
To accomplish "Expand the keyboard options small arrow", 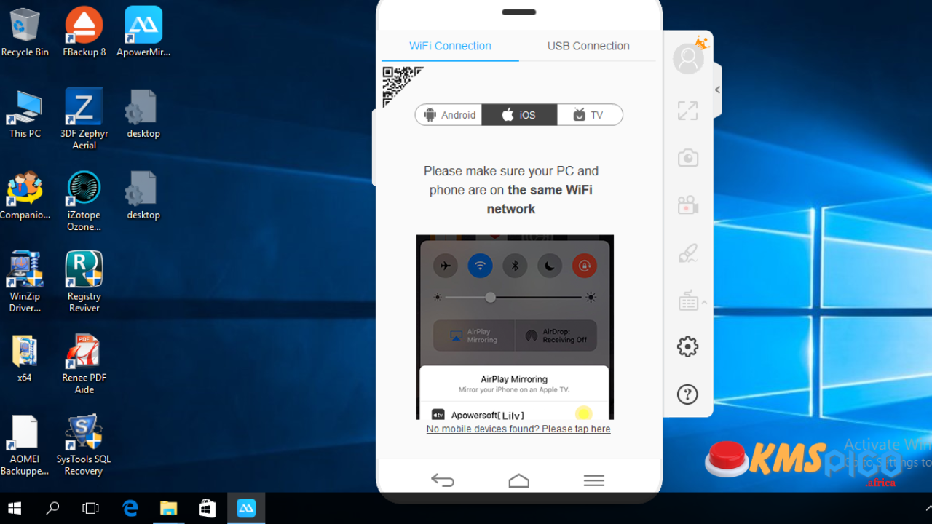I will click(x=704, y=302).
